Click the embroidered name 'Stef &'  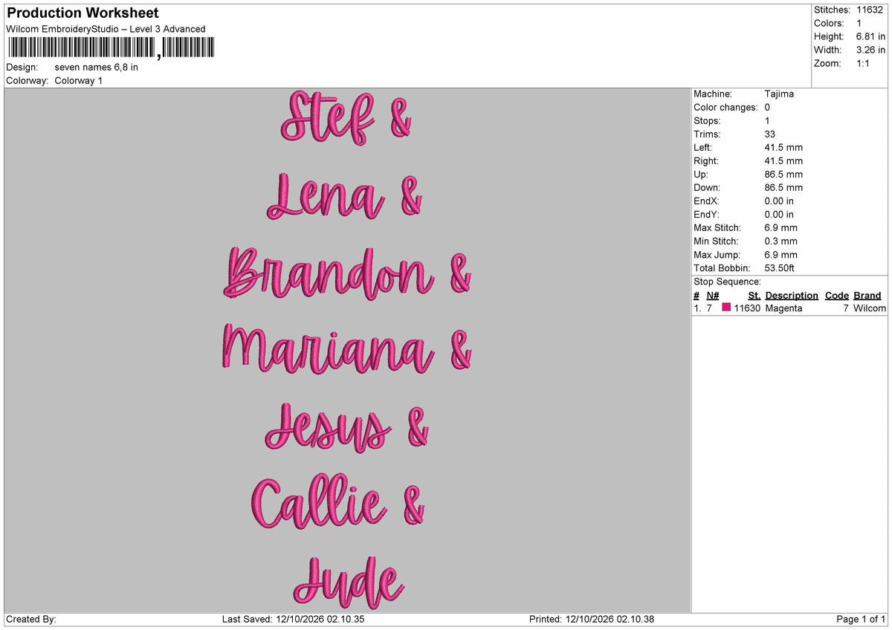[345, 117]
